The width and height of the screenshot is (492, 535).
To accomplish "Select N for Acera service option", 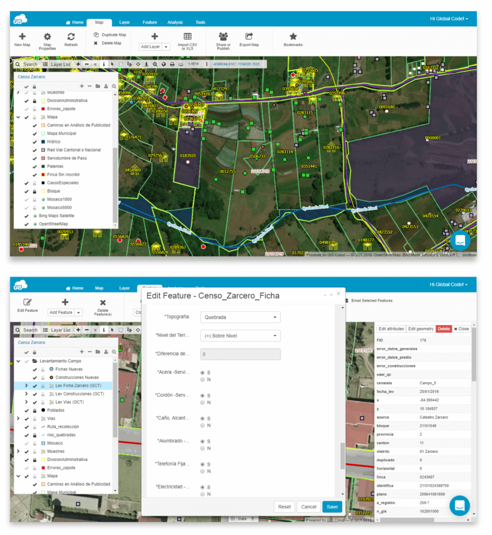I will [x=203, y=380].
